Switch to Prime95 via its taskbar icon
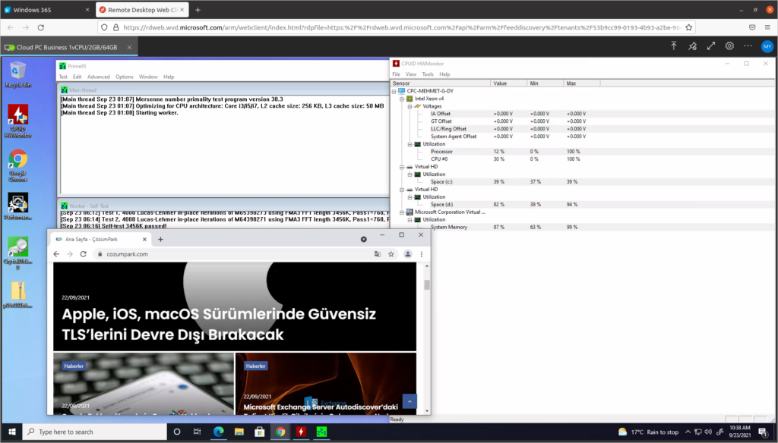The height and width of the screenshot is (443, 778). pos(321,432)
